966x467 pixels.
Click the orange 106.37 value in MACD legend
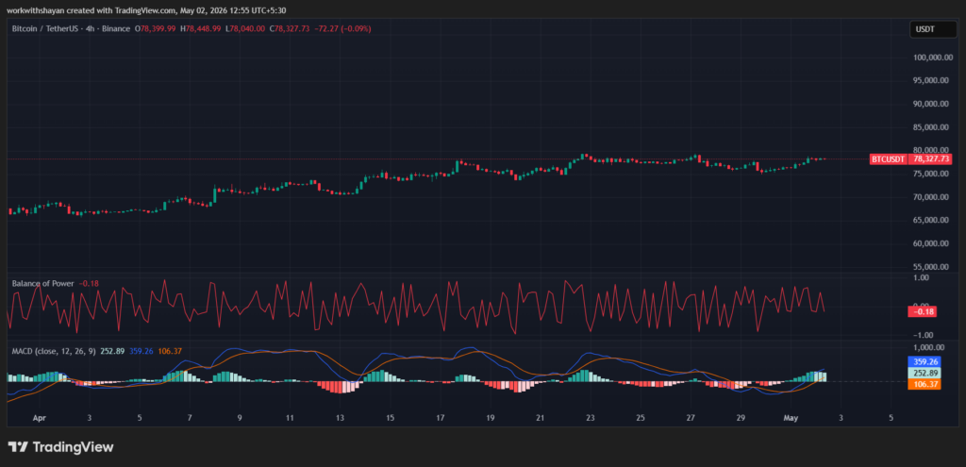tap(170, 351)
